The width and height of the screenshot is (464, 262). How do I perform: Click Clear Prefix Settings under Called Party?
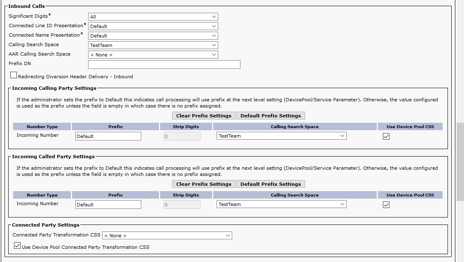204,184
